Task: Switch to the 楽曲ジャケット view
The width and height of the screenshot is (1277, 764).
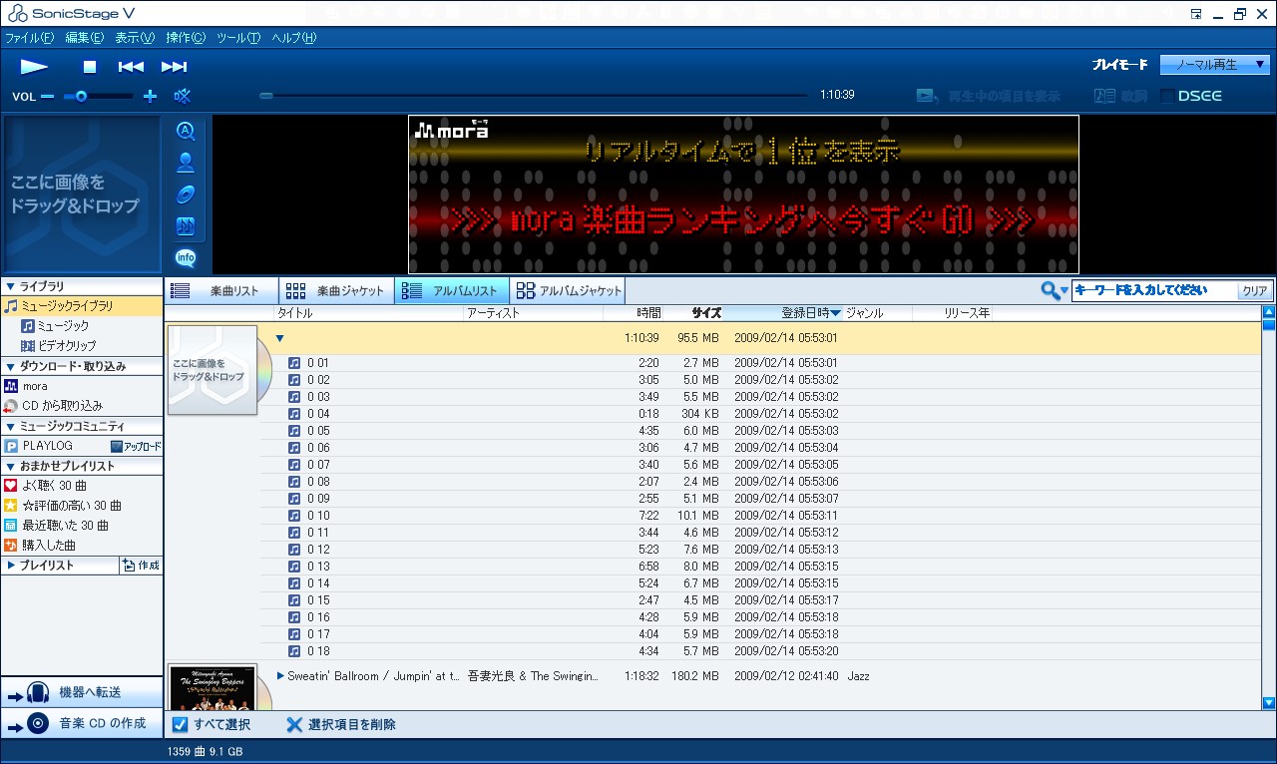Action: tap(336, 291)
